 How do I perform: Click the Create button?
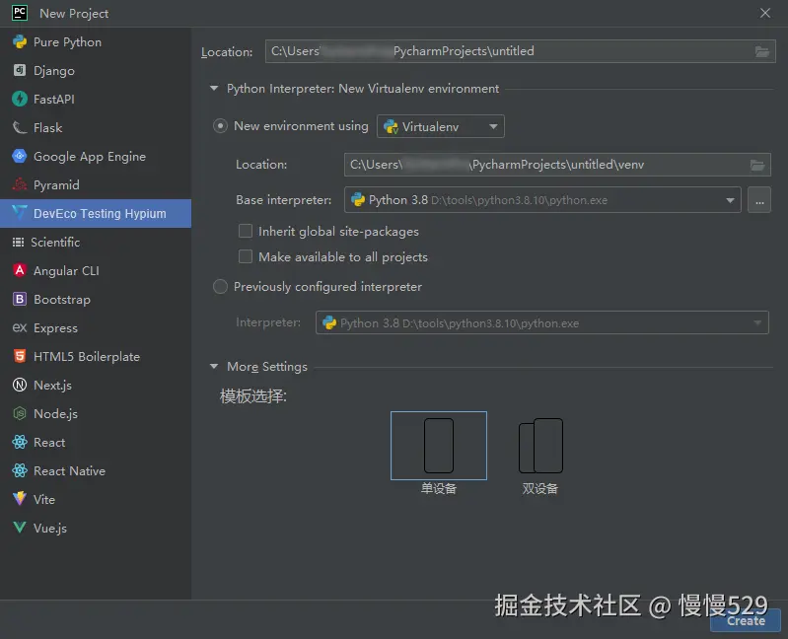746,621
